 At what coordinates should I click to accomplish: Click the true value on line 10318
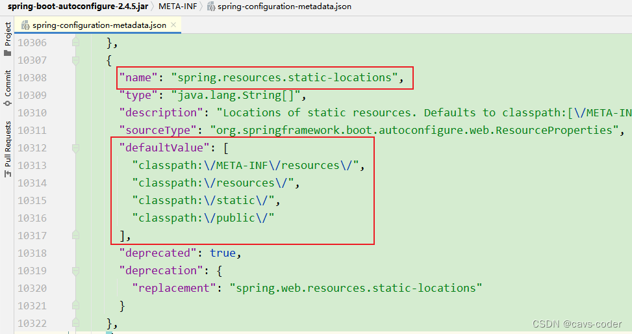(223, 253)
